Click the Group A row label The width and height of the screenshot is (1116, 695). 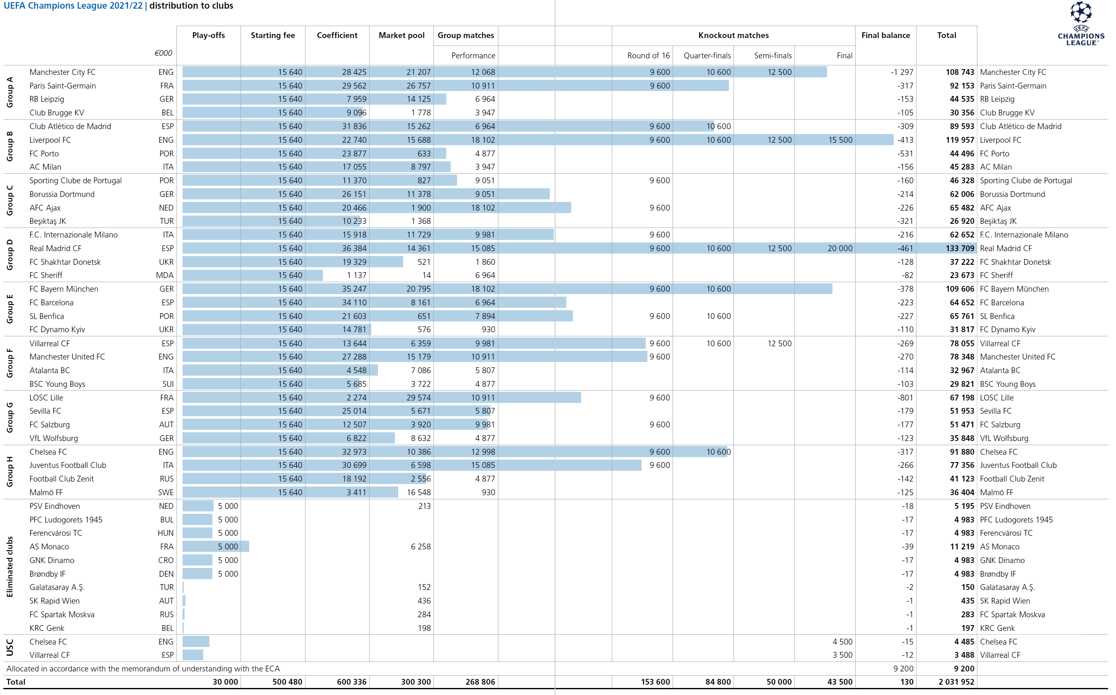10,92
